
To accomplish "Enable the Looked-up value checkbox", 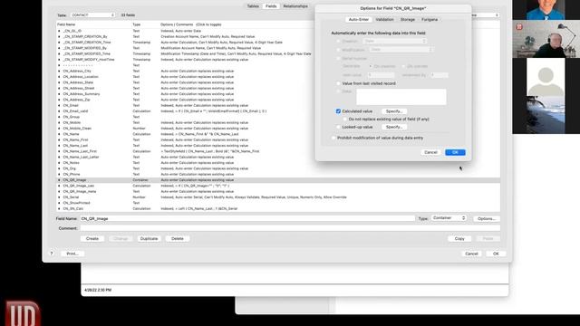I will pyautogui.click(x=338, y=127).
